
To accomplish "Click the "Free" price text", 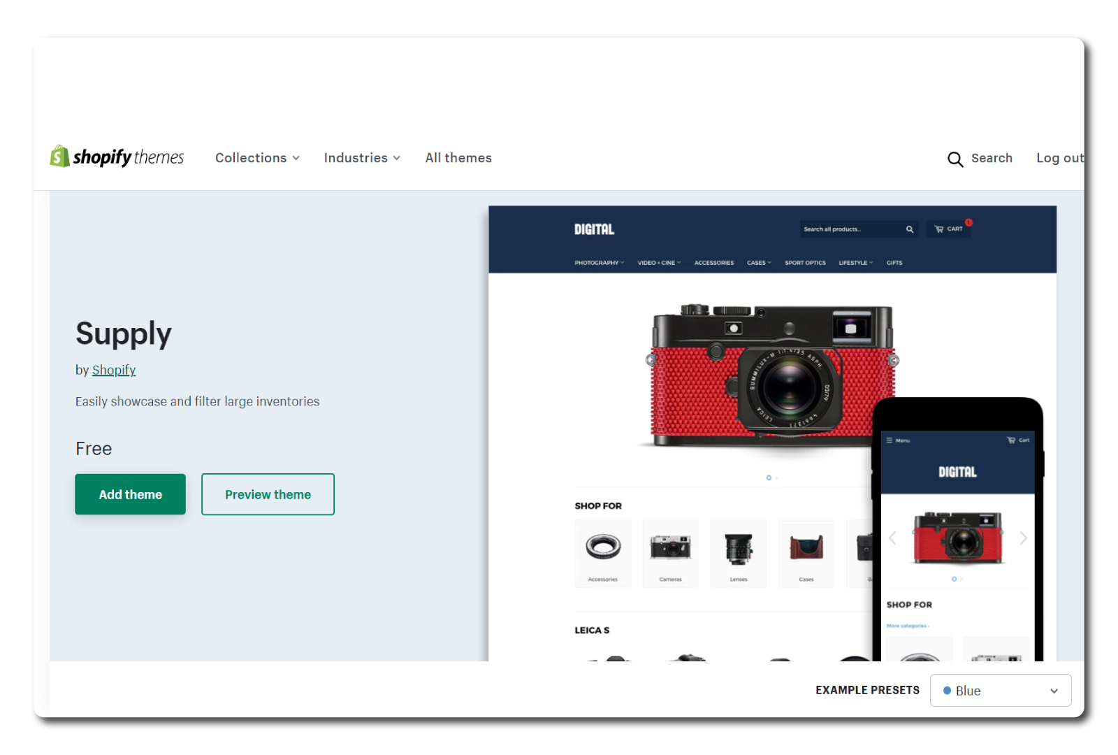I will (94, 449).
